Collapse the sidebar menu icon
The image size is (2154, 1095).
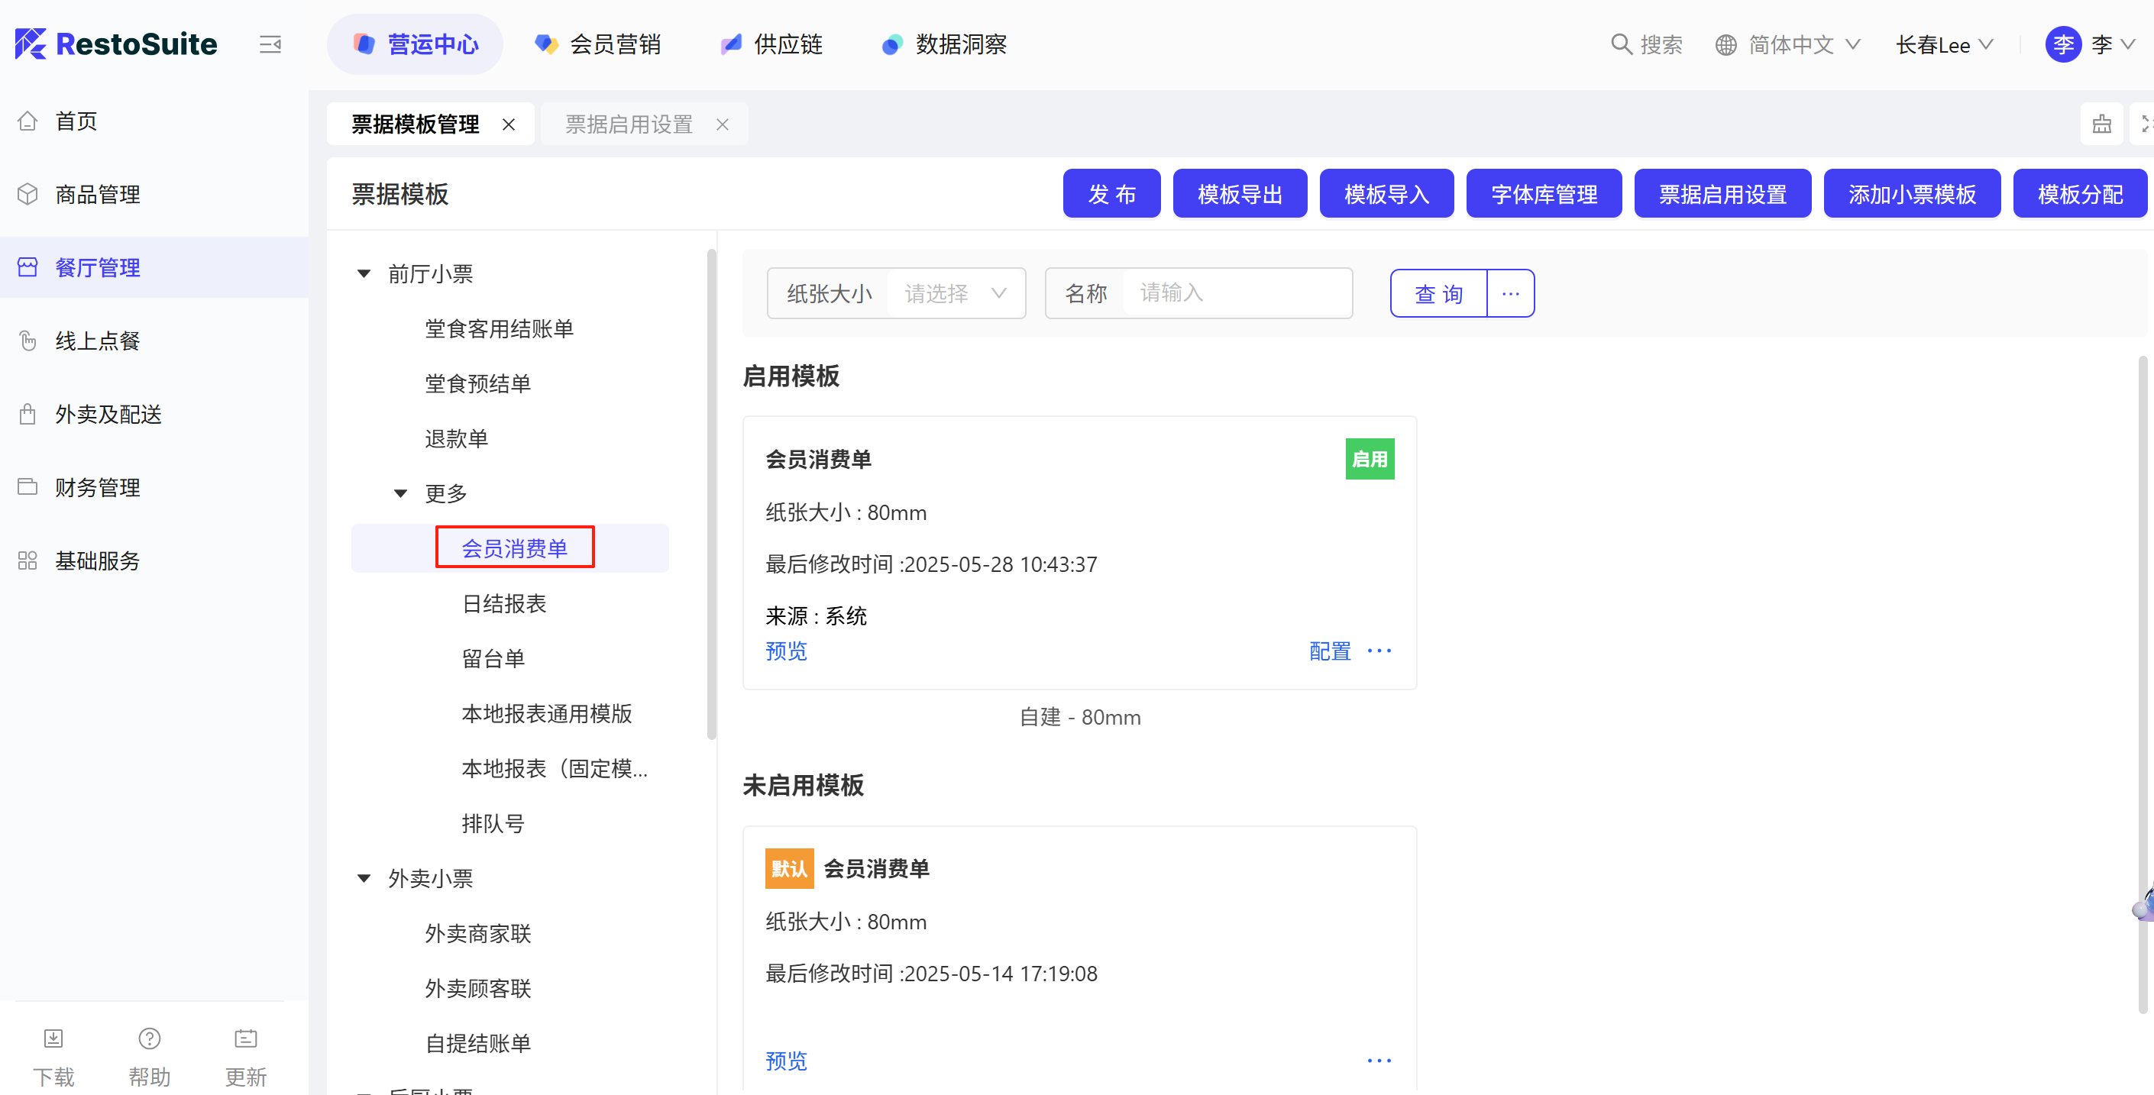[270, 44]
